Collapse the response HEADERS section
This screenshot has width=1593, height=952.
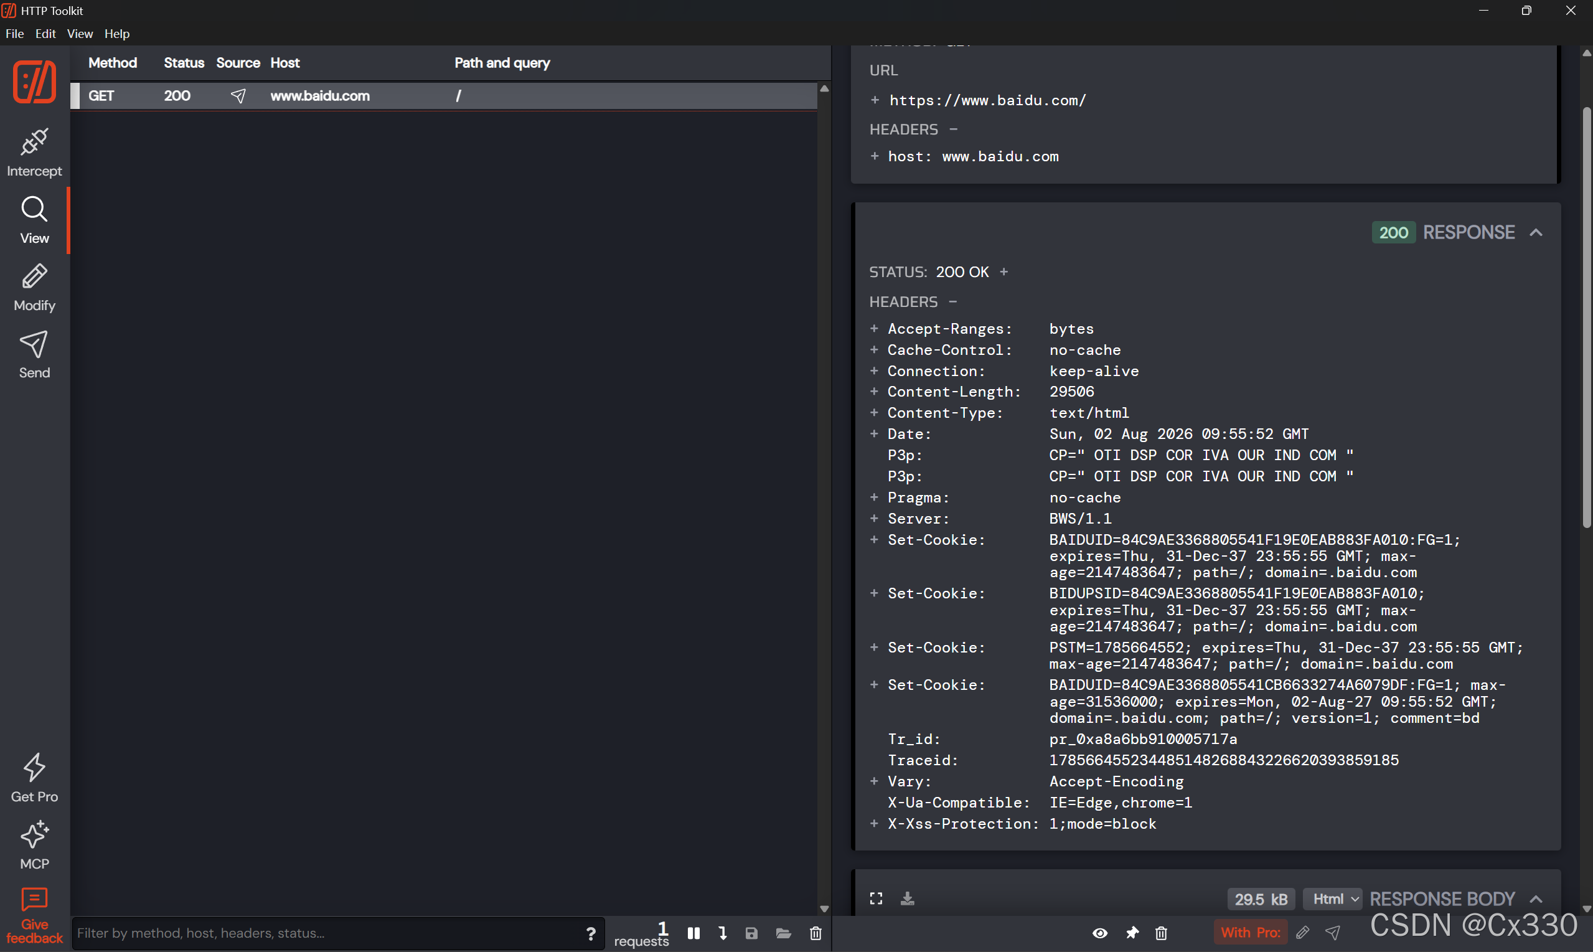click(953, 301)
